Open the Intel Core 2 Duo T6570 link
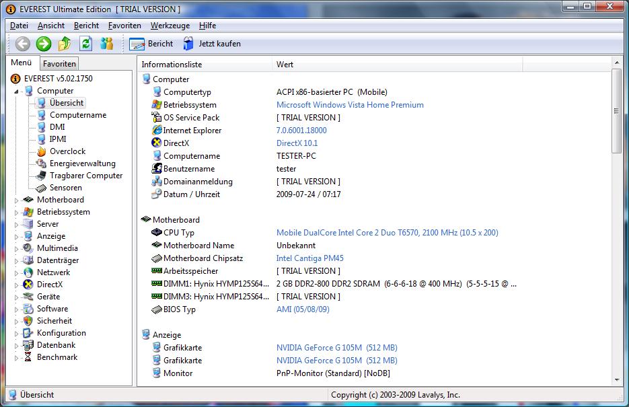 tap(387, 233)
